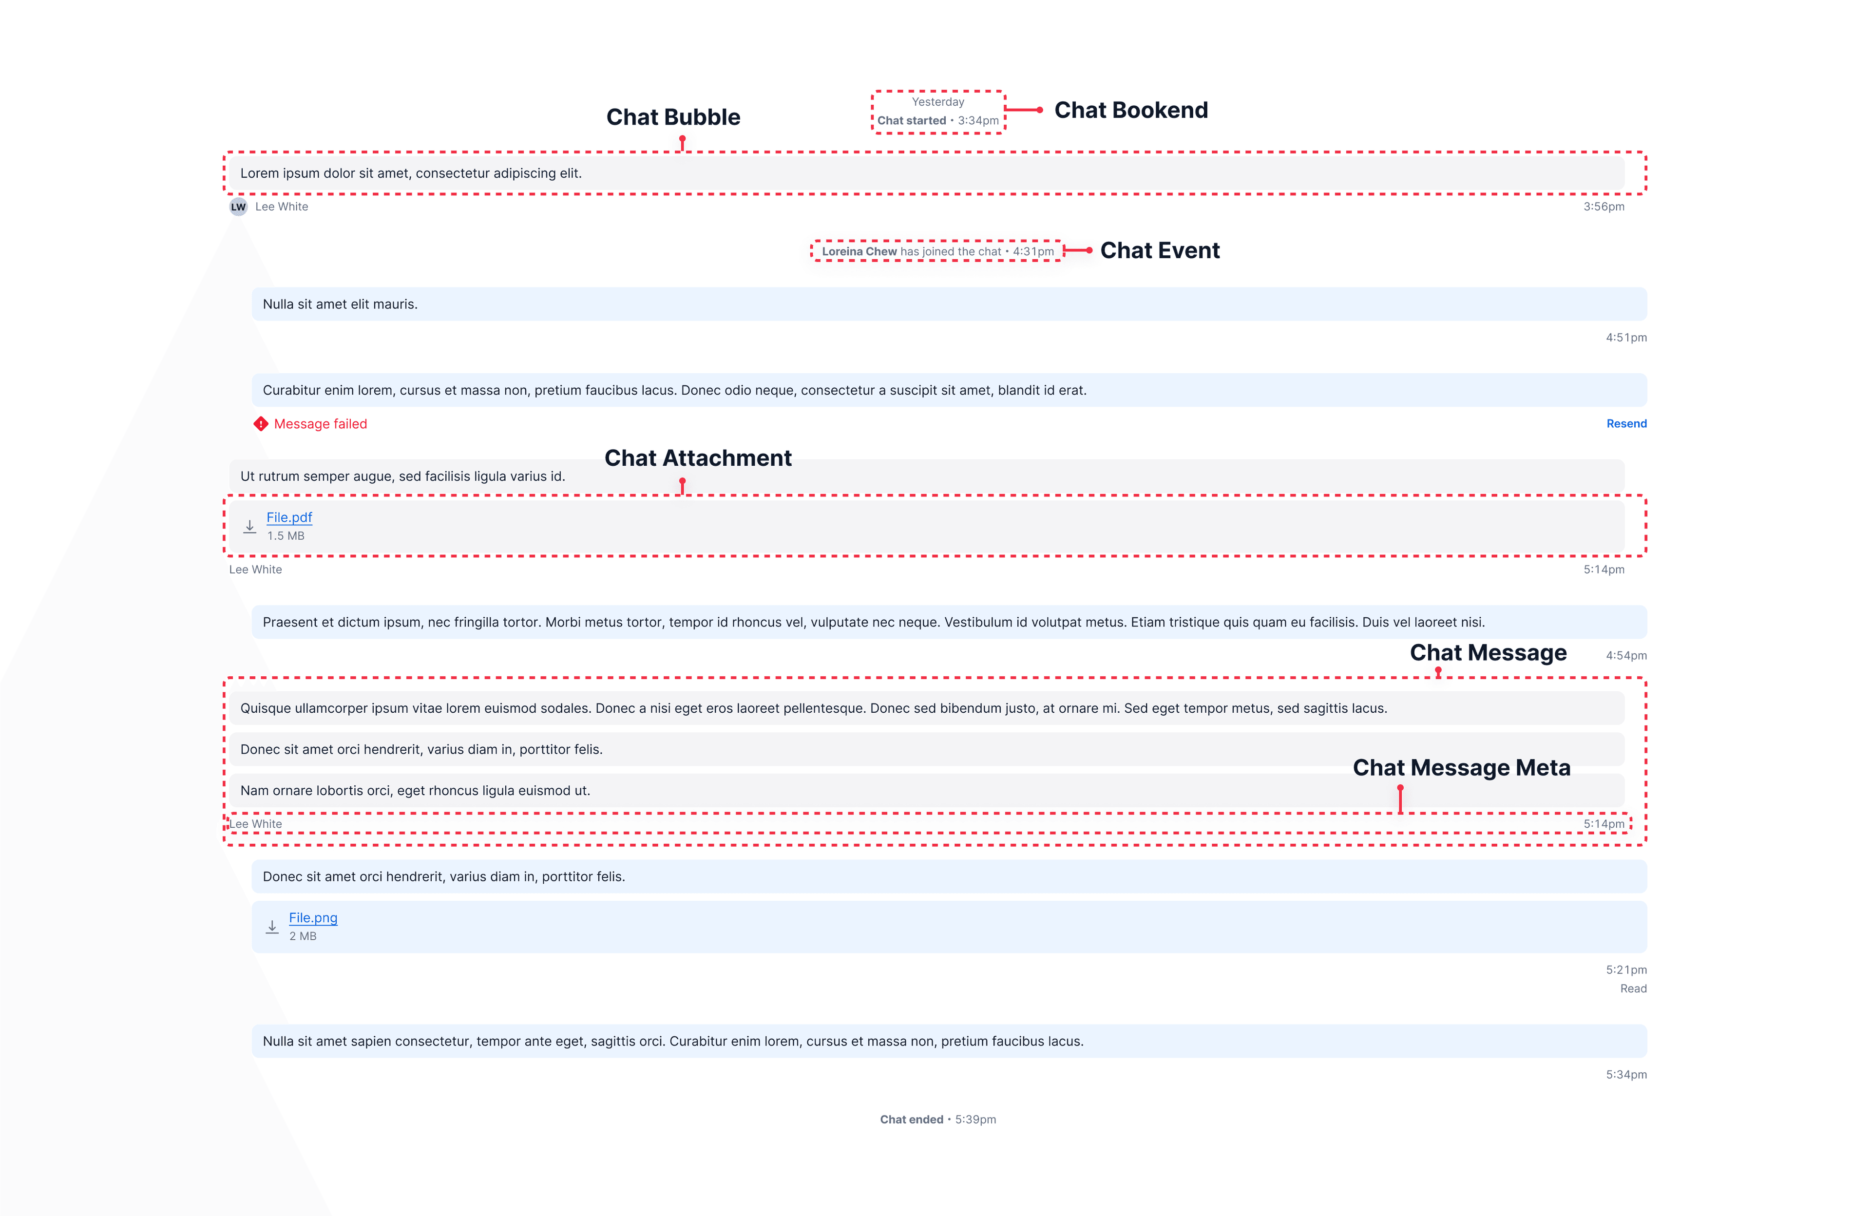Click the Message failed text label
Viewport: 1871px width, 1216px height.
click(320, 424)
